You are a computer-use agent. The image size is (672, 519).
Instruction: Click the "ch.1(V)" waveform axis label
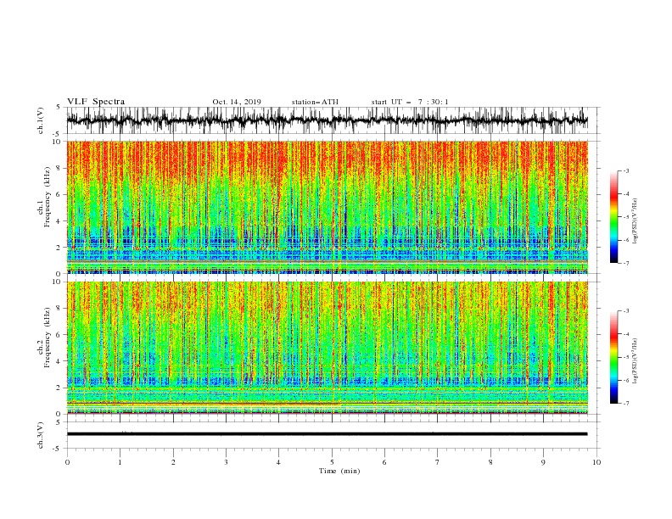(x=41, y=120)
